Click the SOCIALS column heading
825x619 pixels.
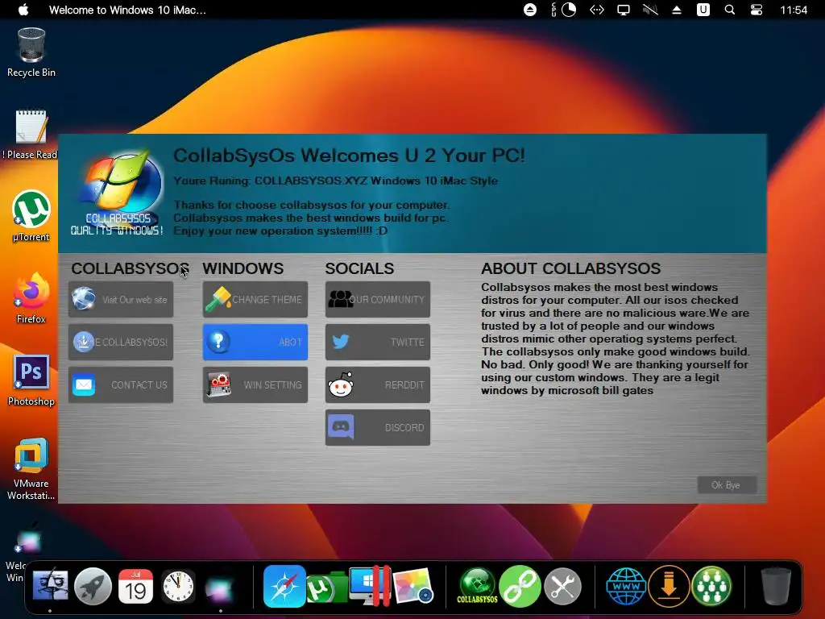(359, 268)
